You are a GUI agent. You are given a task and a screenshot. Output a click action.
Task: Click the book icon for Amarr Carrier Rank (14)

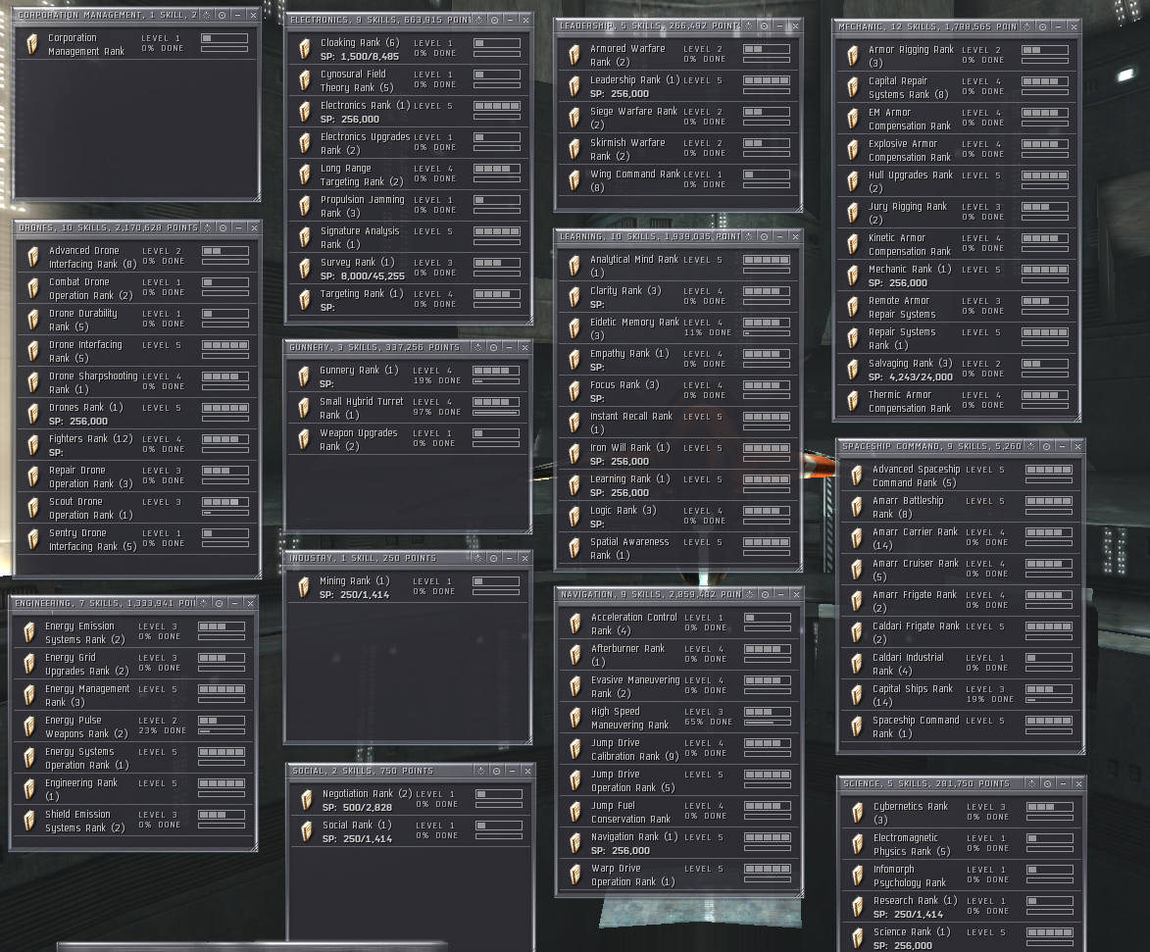click(856, 538)
